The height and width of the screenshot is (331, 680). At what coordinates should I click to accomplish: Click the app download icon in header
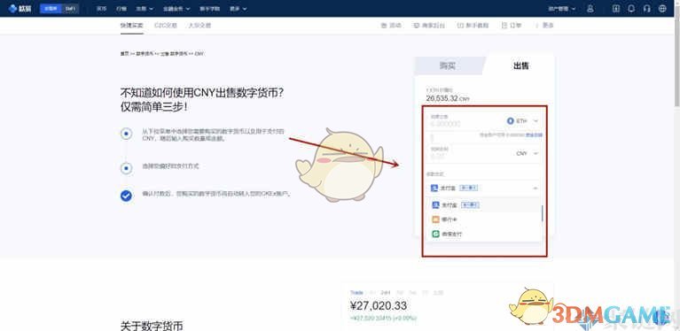click(616, 8)
